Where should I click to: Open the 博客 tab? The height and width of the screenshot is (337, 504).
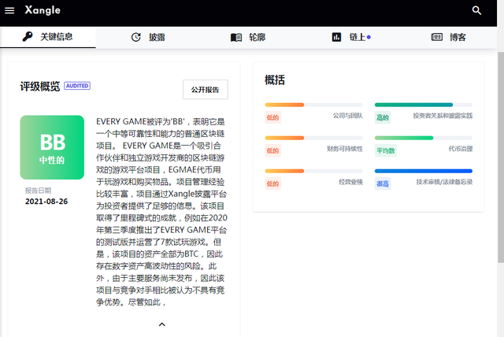[448, 37]
